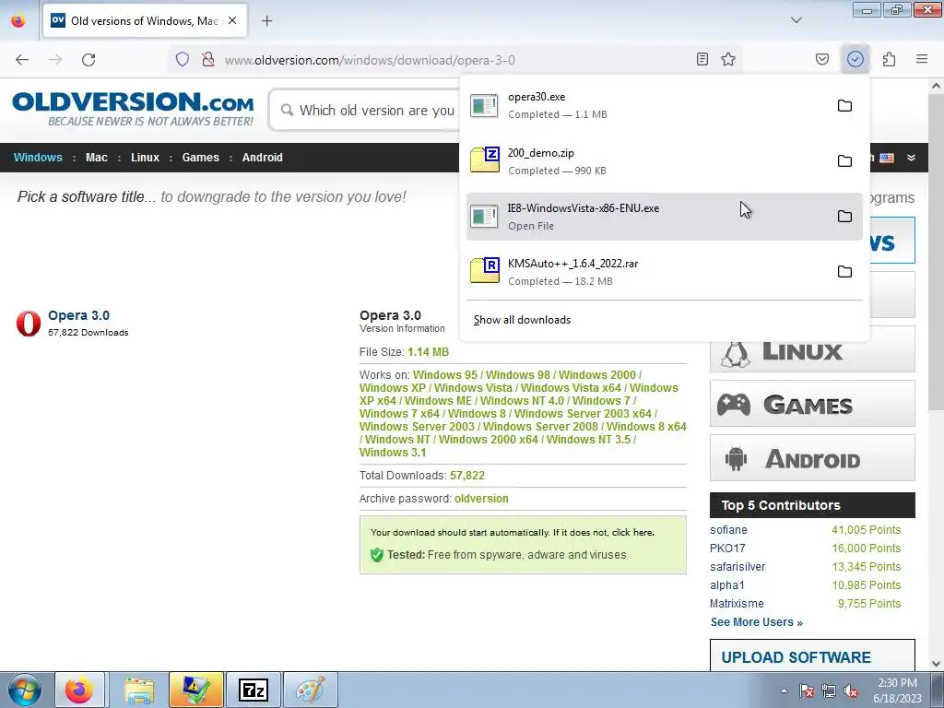Select the US flag language icon
This screenshot has width=944, height=708.
pyautogui.click(x=887, y=158)
